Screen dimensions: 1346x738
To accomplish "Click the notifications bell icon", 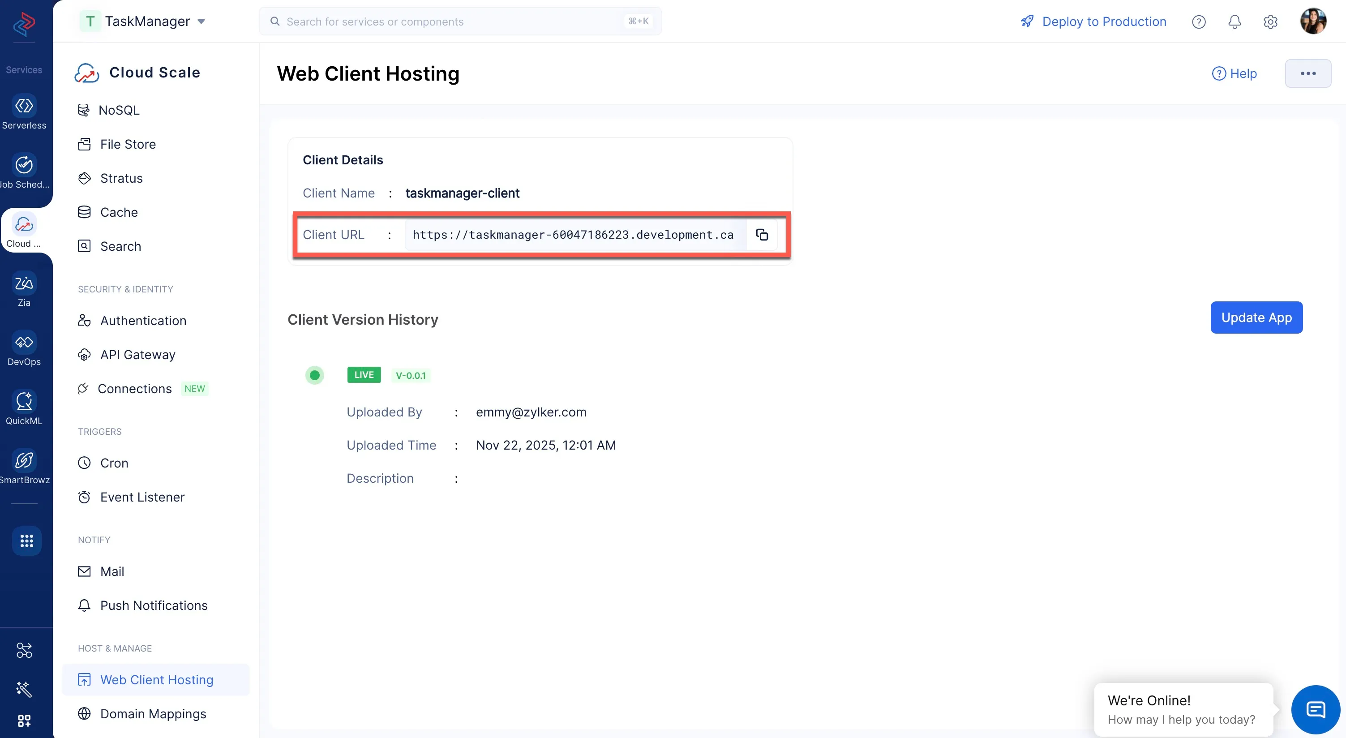I will tap(1234, 21).
